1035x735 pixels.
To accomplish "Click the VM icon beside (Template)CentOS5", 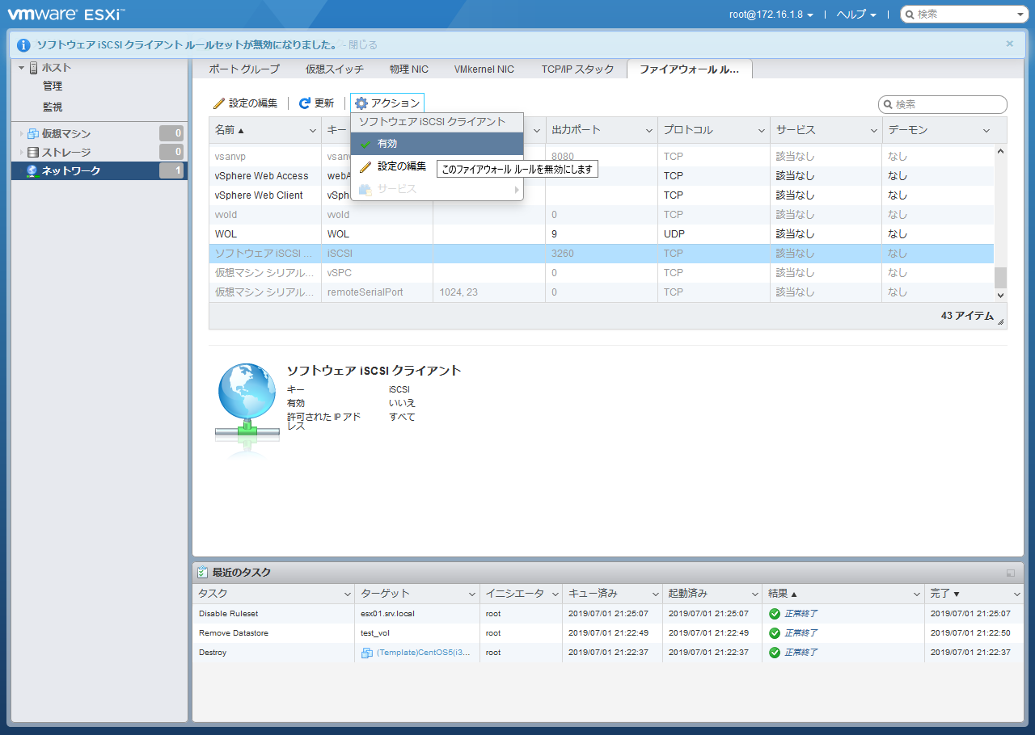I will coord(367,653).
